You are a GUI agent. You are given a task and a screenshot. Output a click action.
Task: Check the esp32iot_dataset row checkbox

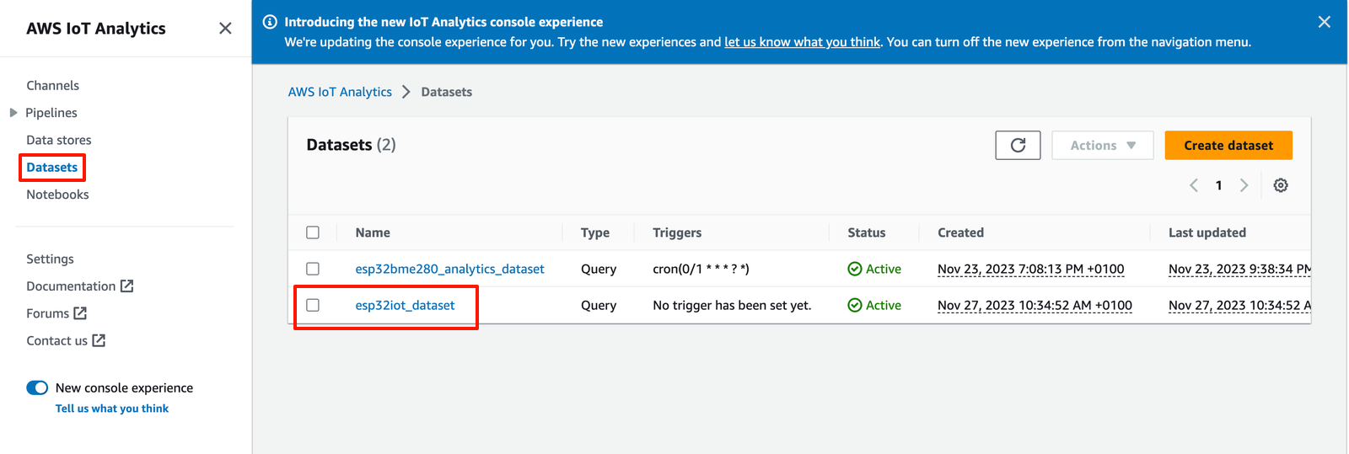point(313,305)
